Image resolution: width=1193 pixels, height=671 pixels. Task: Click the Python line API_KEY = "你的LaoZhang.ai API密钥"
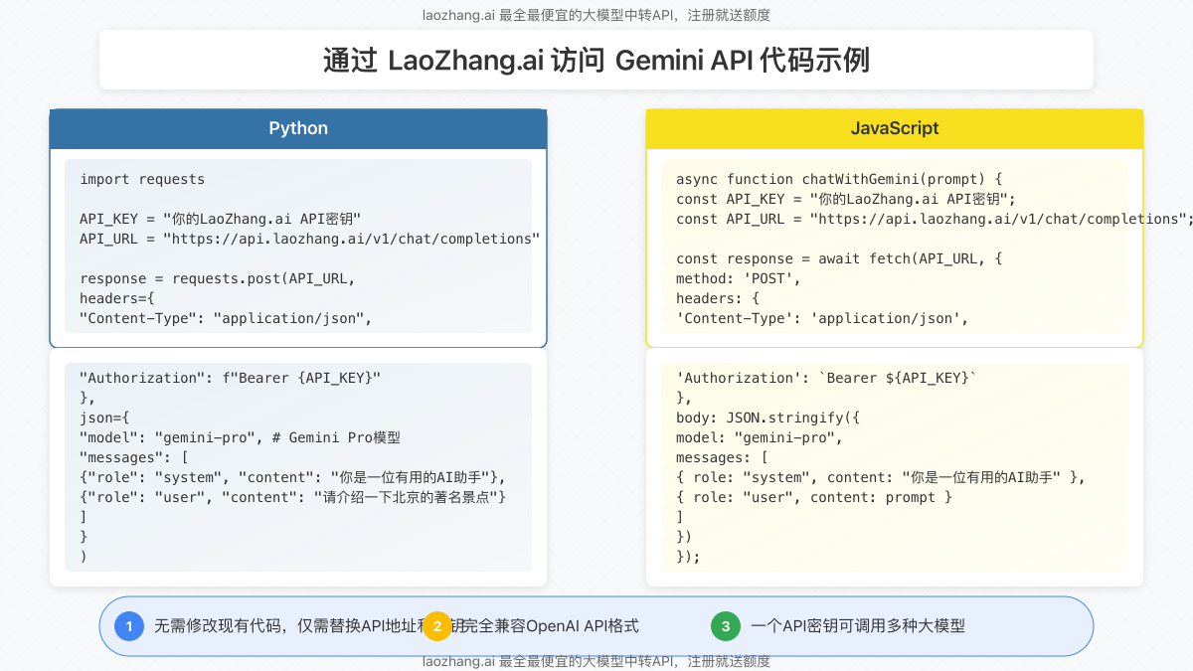[221, 219]
